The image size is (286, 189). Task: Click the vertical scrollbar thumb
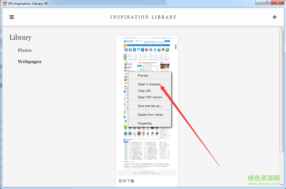click(x=282, y=91)
